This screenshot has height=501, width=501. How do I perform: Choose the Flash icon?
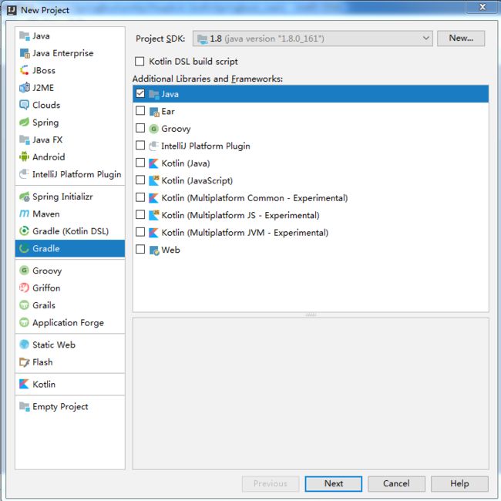(25, 362)
